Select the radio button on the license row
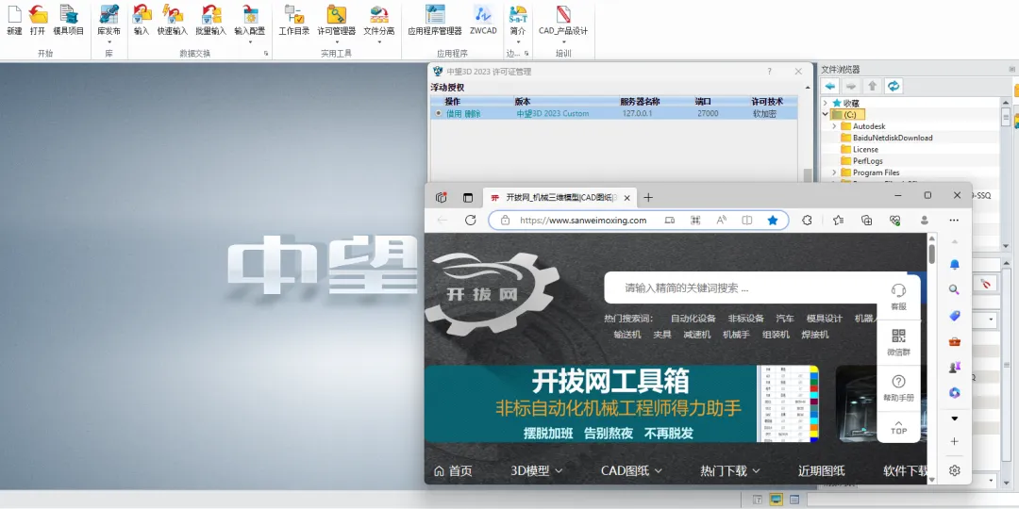This screenshot has height=509, width=1019. click(x=438, y=113)
